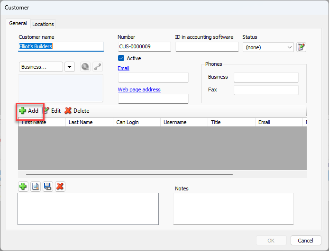This screenshot has height=251, width=329.
Task: Click the address link route icon
Action: click(98, 67)
